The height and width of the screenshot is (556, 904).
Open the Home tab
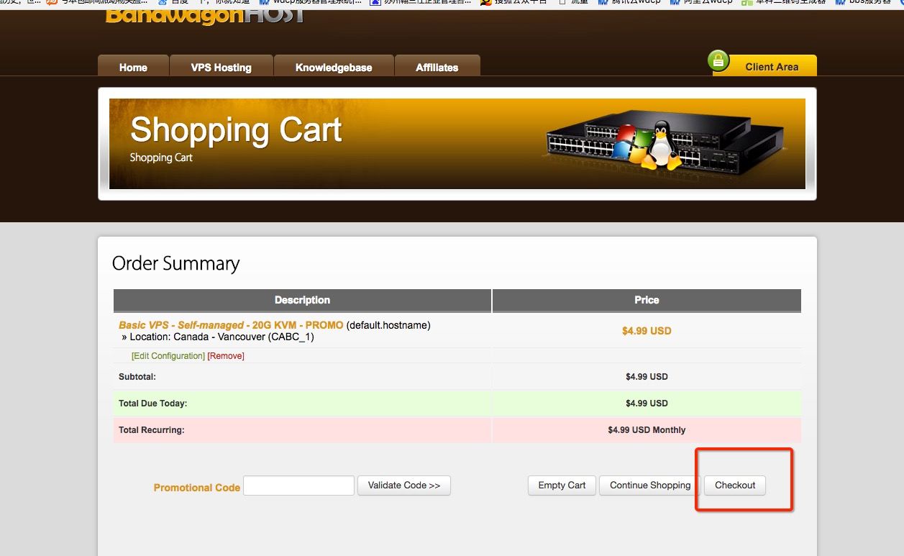(x=133, y=67)
